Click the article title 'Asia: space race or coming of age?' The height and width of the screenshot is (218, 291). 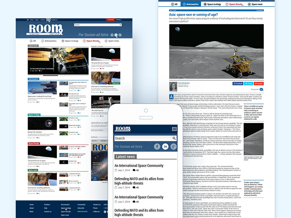point(194,15)
